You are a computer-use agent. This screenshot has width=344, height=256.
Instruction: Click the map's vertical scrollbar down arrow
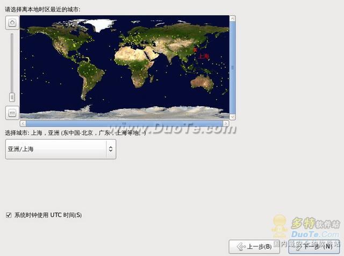[233, 117]
